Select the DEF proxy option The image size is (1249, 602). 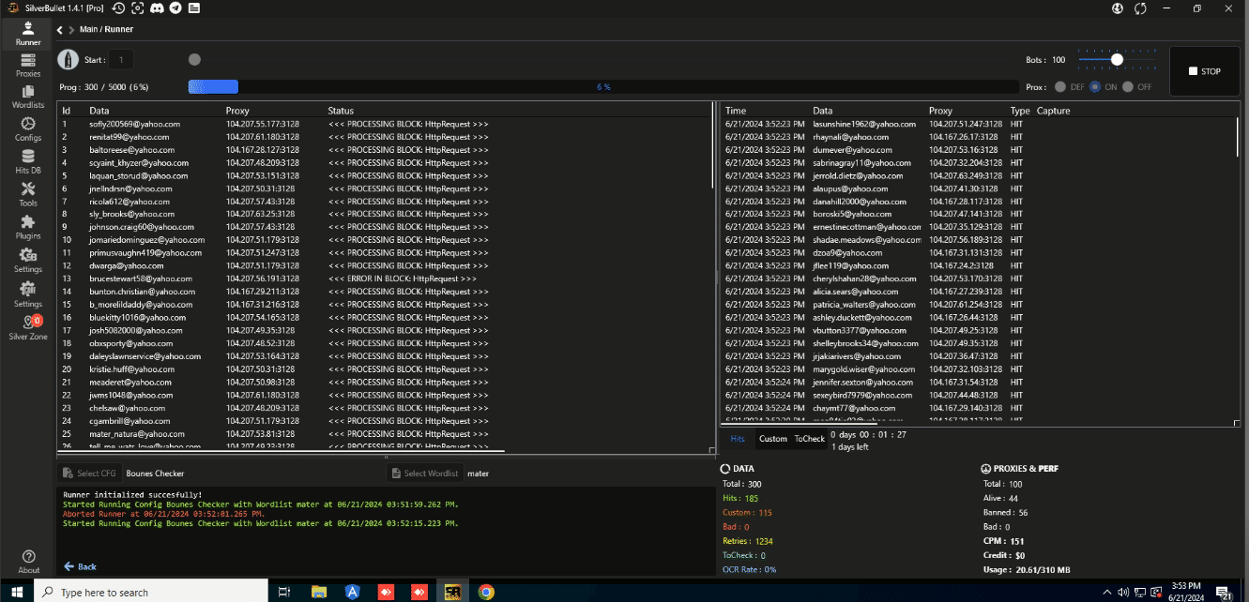1060,85
